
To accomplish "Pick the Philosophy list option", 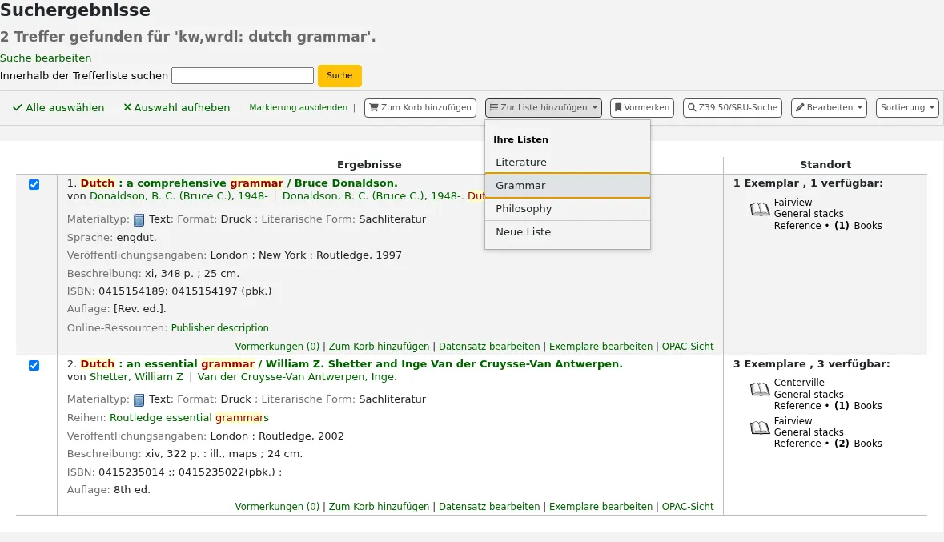I will (x=568, y=208).
